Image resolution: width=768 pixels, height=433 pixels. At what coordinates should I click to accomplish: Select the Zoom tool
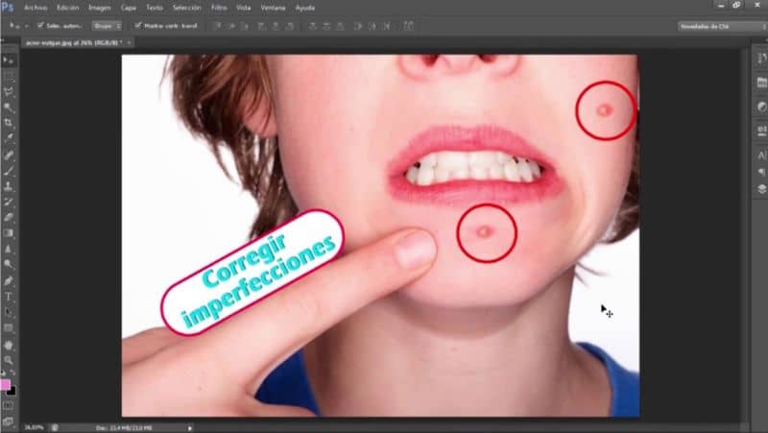coord(9,361)
